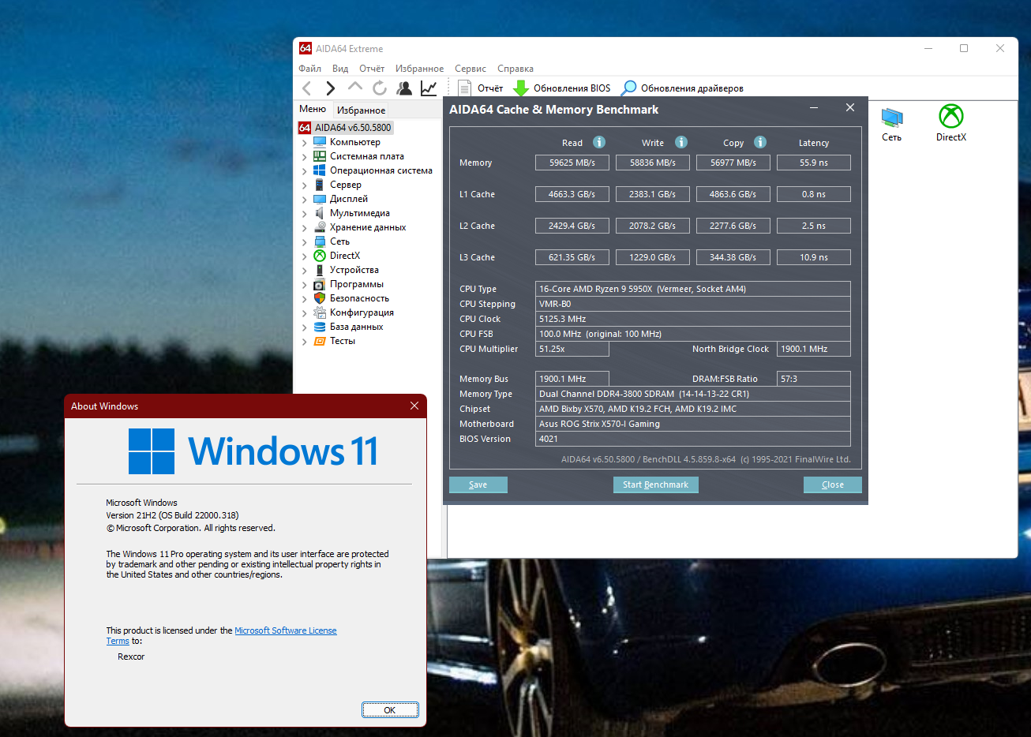The height and width of the screenshot is (737, 1031).
Task: Click Start Benchmark button
Action: coord(655,484)
